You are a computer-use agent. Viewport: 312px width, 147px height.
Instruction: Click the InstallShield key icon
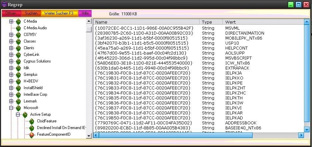pyautogui.click(x=19, y=88)
